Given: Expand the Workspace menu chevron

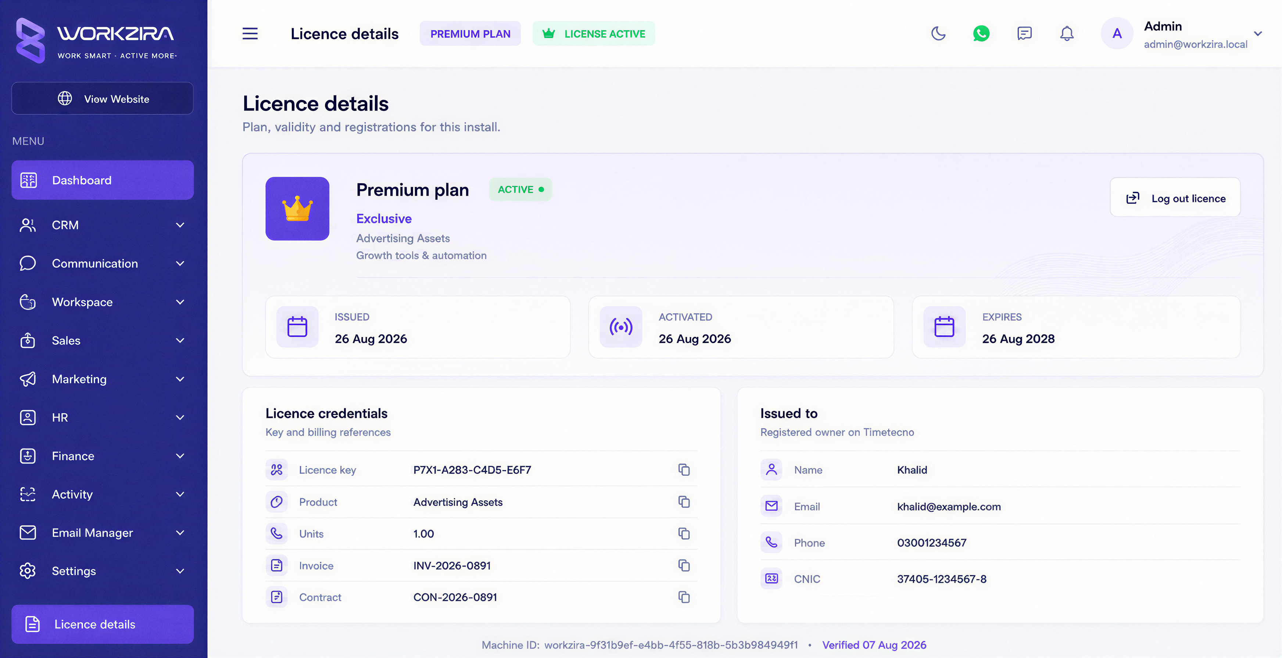Looking at the screenshot, I should (180, 302).
